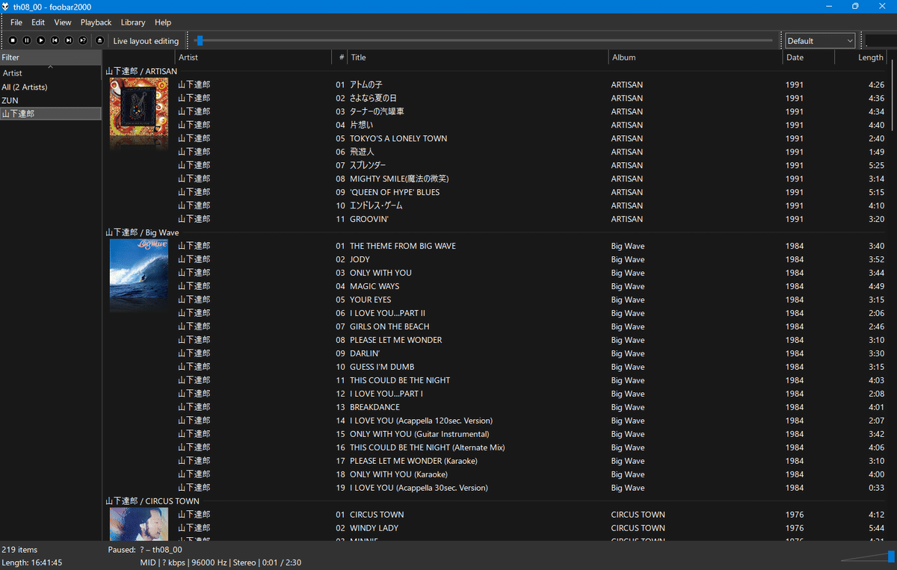897x570 pixels.
Task: Click the MID 96000 Hz Stereo status info
Action: [221, 563]
